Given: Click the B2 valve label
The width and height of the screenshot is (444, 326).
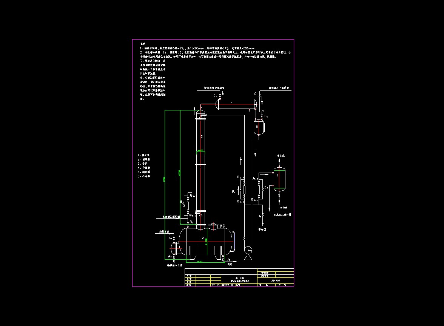Looking at the screenshot, I should coord(182,202).
